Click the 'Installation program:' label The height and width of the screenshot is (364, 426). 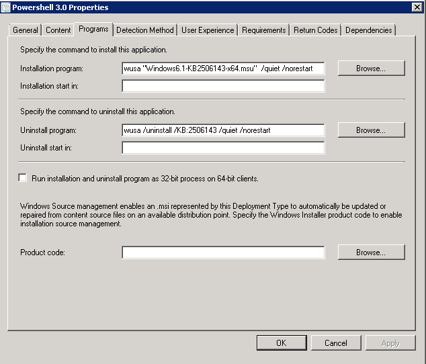coord(52,69)
